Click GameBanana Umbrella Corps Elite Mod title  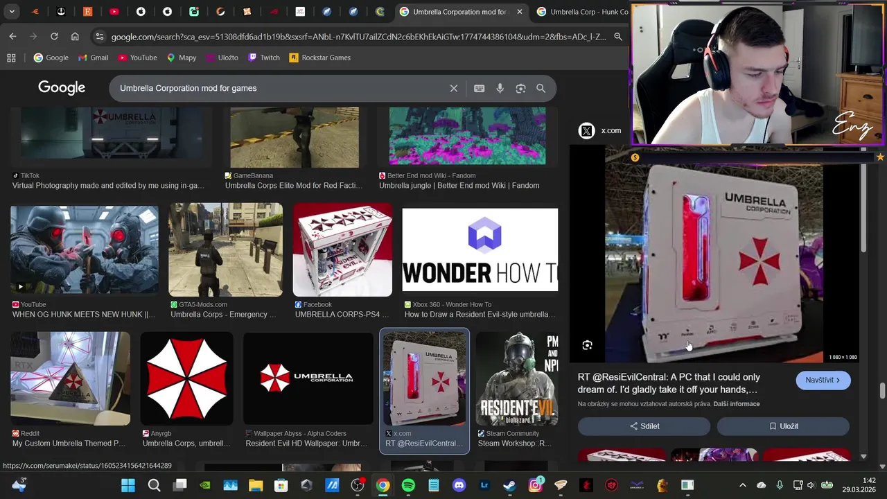(x=294, y=186)
